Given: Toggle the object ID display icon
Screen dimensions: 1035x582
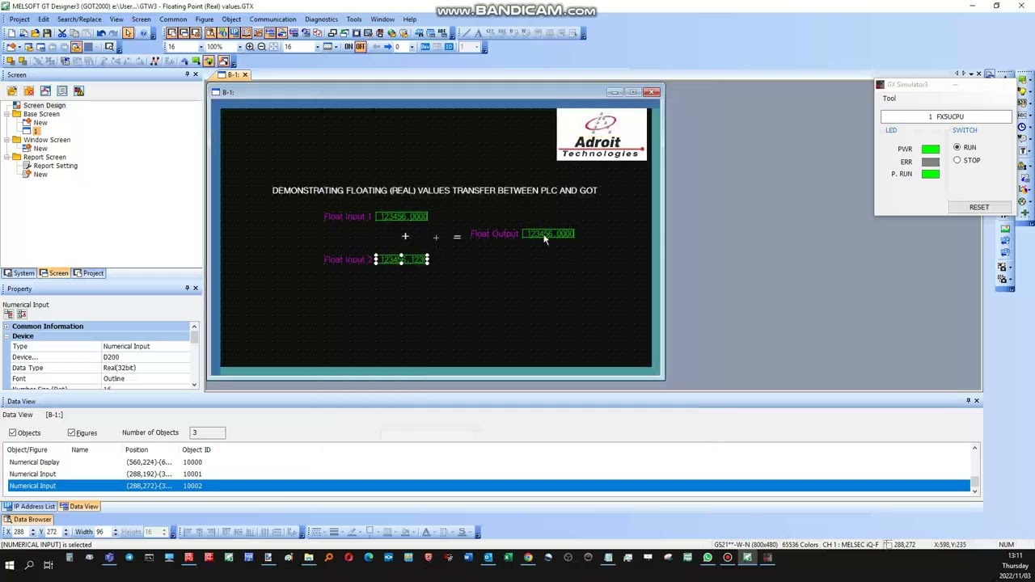Looking at the screenshot, I should pyautogui.click(x=449, y=47).
